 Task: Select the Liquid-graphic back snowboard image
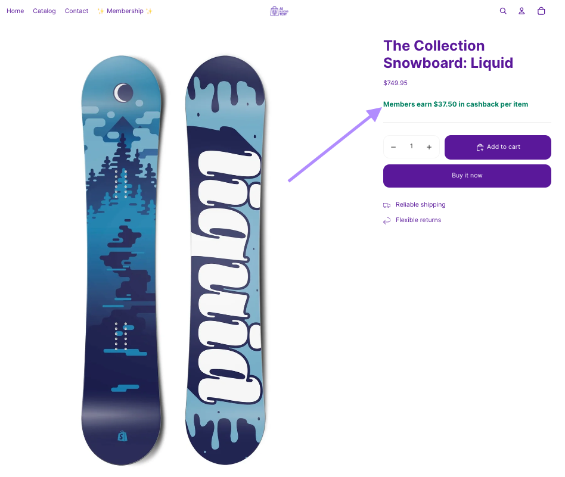pyautogui.click(x=226, y=260)
